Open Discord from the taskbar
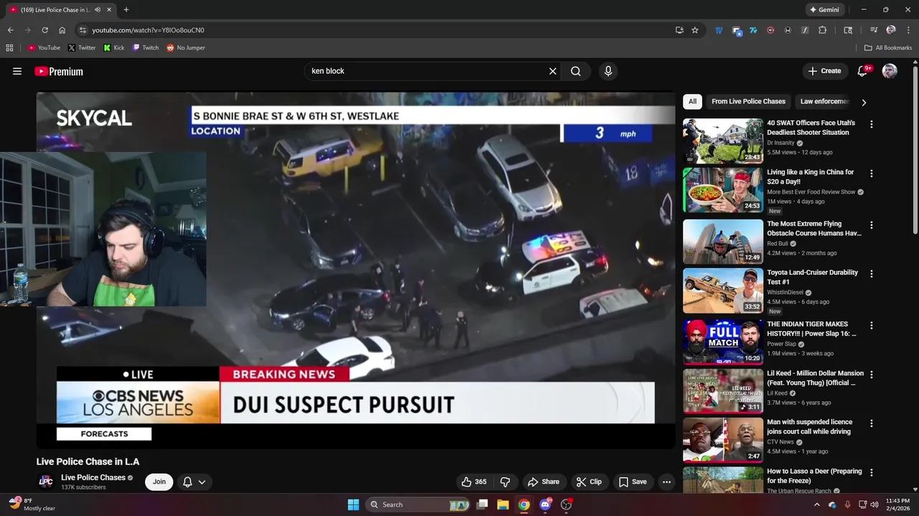 (545, 505)
